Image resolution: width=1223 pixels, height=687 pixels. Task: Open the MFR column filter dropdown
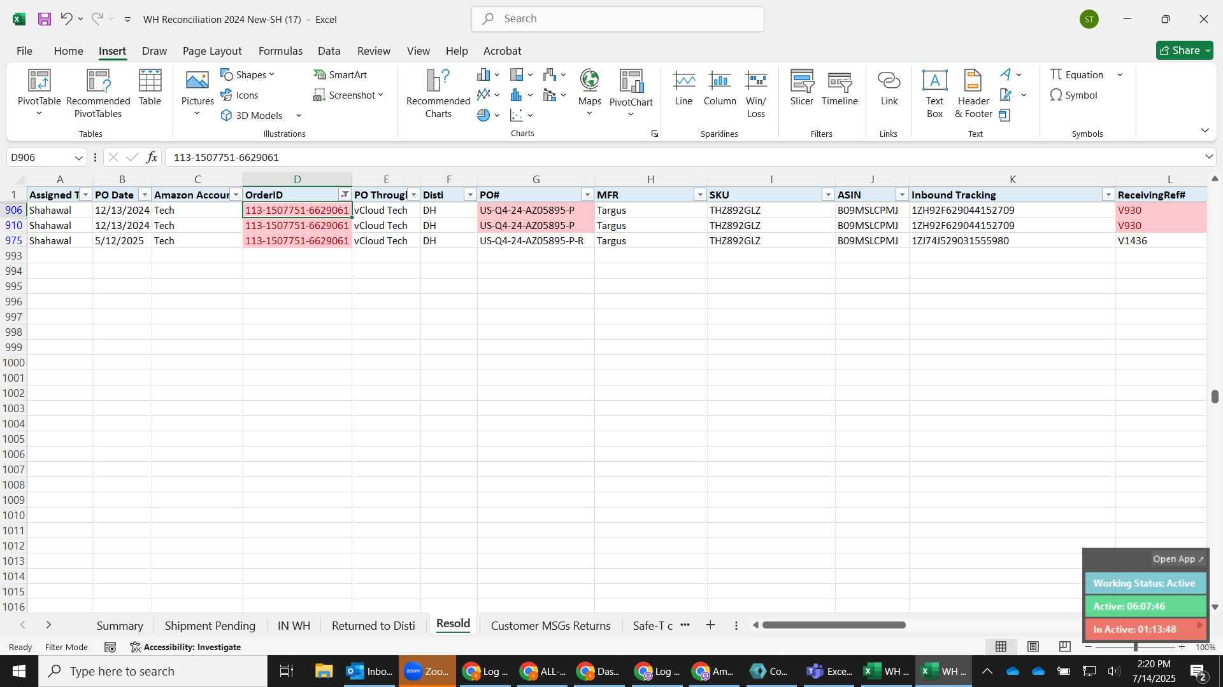click(700, 195)
